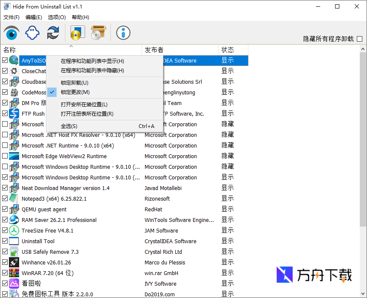Open the backup document-with-disc toolbar icon
This screenshot has width=367, height=298.
coord(77,32)
